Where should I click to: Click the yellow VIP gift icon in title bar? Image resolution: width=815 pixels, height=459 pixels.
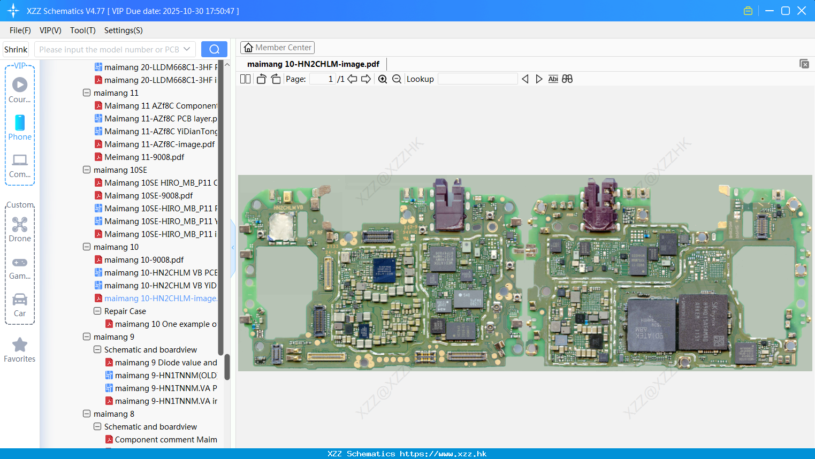[x=748, y=11]
